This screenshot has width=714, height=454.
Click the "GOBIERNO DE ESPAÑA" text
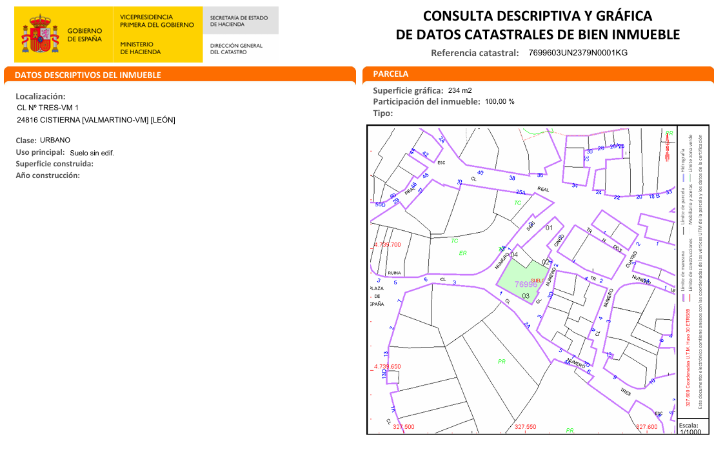(x=84, y=35)
